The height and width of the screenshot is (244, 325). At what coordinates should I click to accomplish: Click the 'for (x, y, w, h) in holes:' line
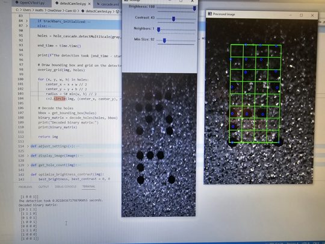click(x=63, y=80)
